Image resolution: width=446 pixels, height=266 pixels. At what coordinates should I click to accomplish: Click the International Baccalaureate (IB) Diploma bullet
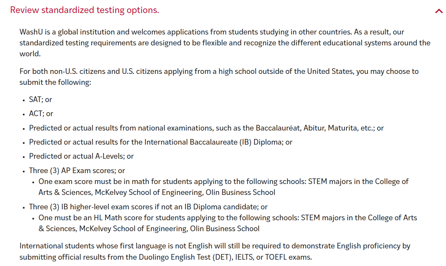(x=161, y=142)
